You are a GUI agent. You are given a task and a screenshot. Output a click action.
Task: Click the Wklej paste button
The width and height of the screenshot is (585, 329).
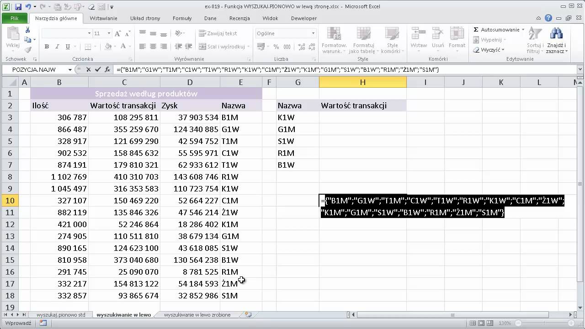(13, 39)
